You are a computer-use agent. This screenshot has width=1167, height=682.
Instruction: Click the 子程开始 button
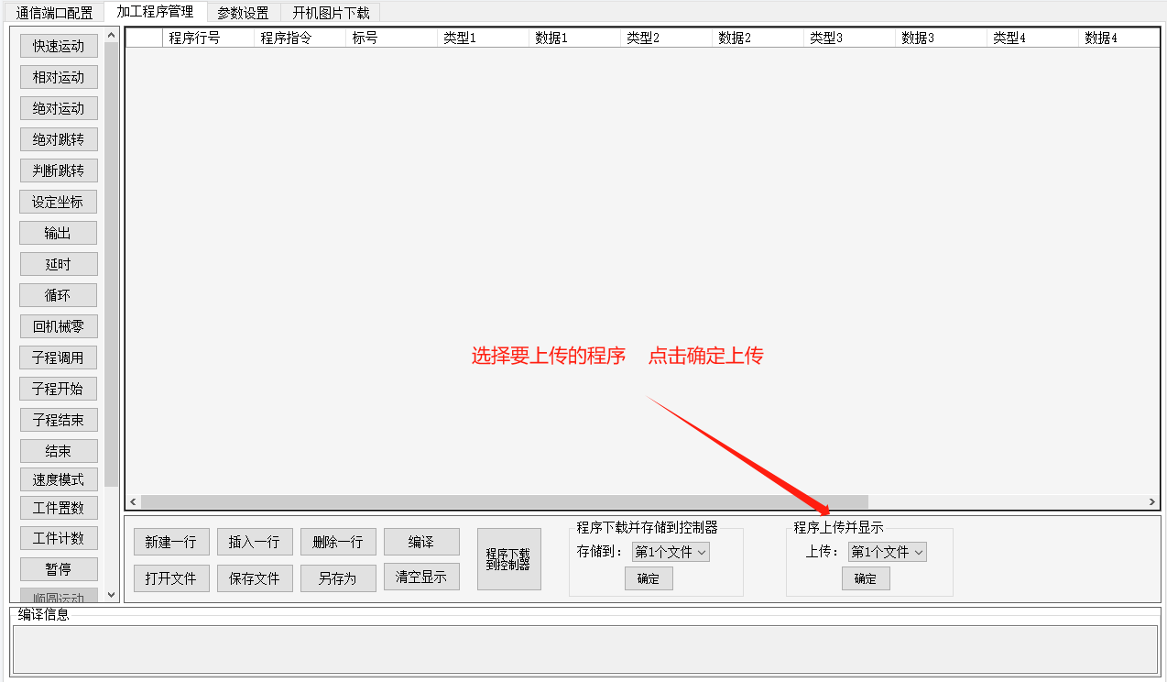tap(58, 389)
